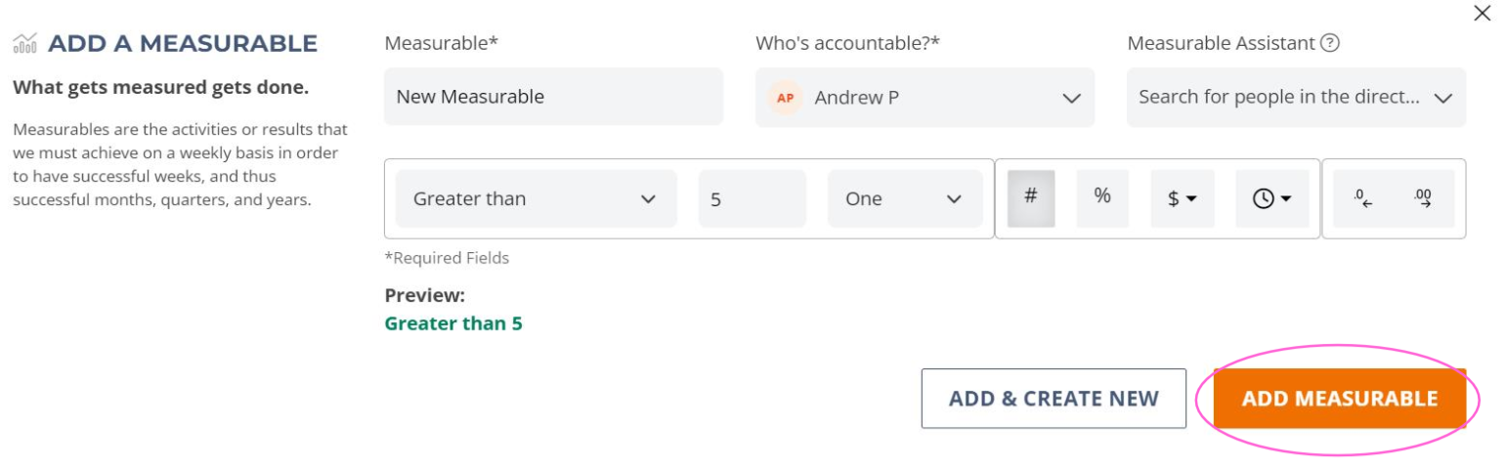
Task: Click into the New Measurable name field
Action: [553, 97]
